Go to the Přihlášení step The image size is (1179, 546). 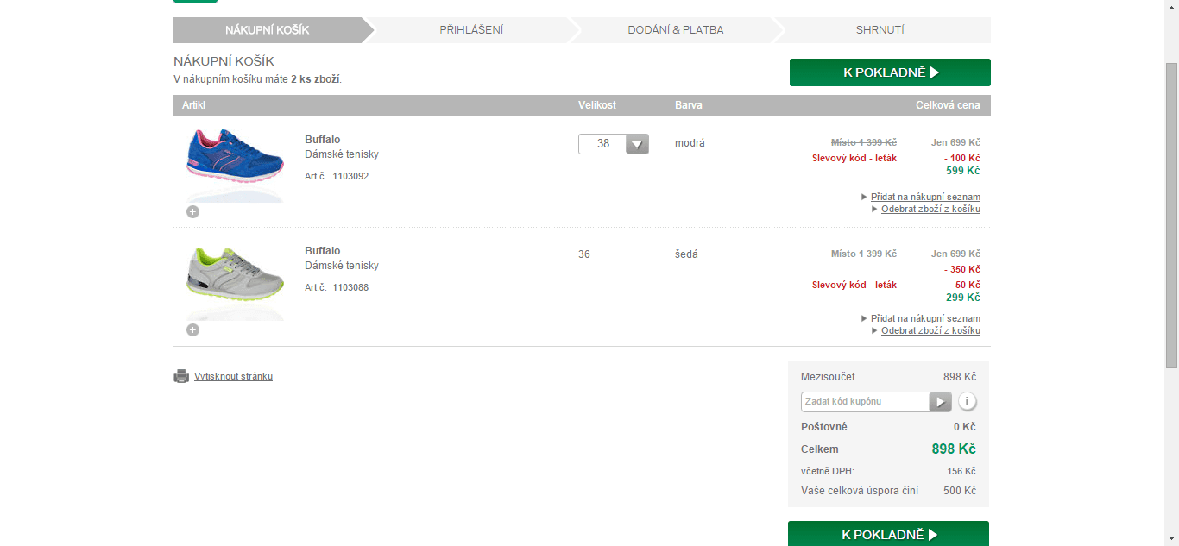coord(471,30)
